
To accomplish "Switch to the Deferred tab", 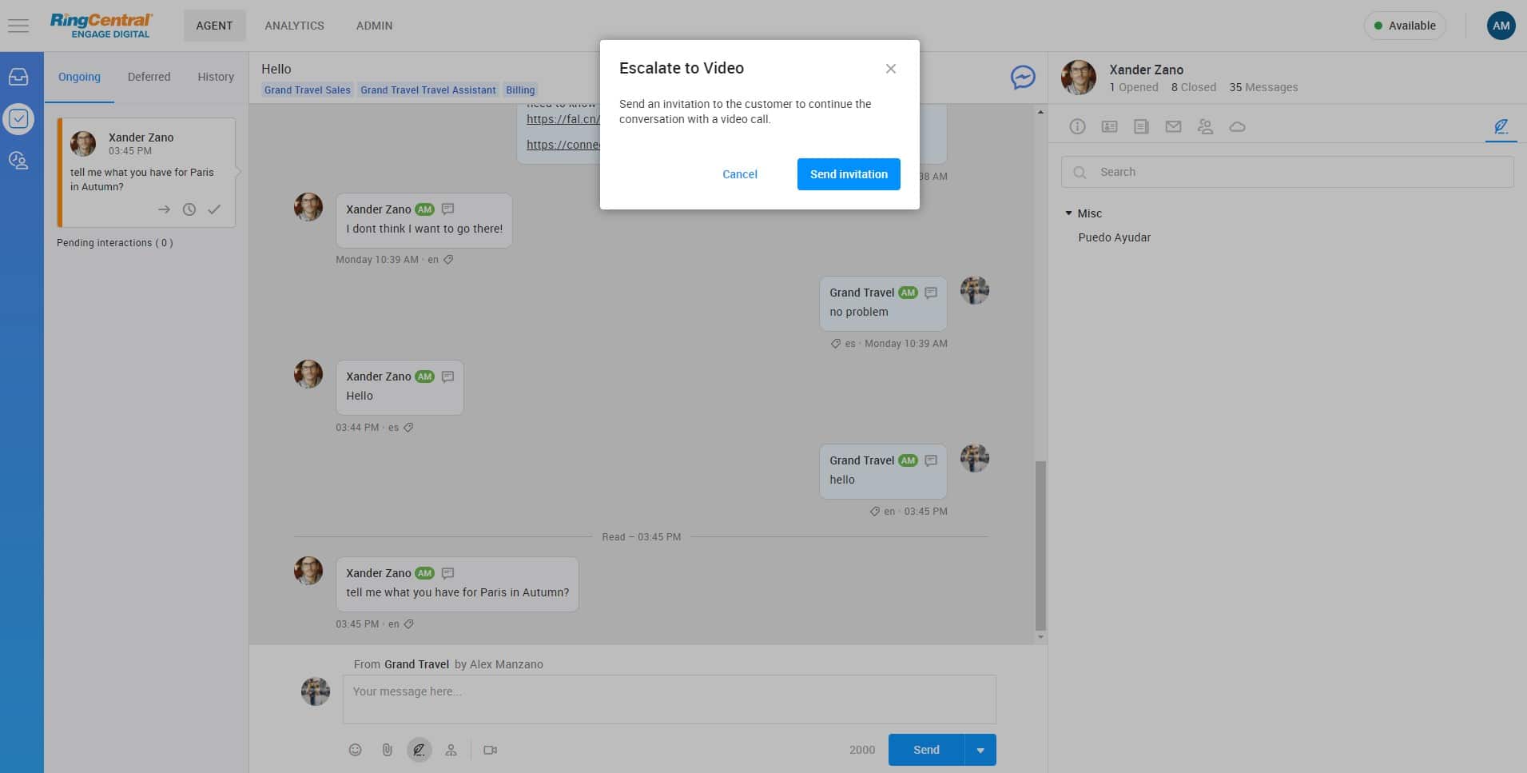I will 149,77.
